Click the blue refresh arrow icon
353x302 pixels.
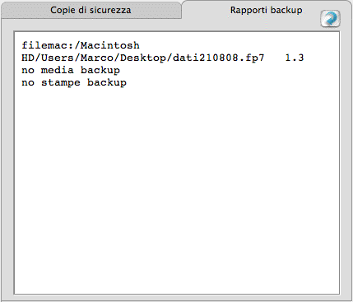(330, 19)
